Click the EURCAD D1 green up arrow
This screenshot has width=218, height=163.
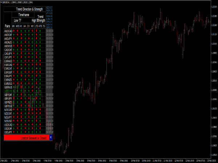(29, 64)
